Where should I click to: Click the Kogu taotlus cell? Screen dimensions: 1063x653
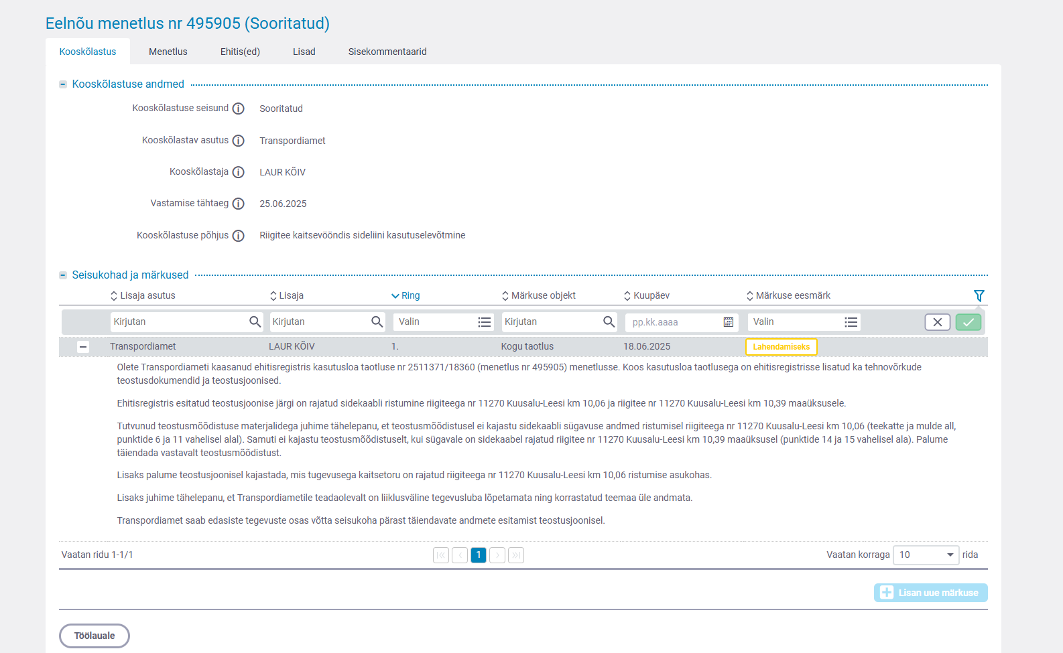pos(527,347)
